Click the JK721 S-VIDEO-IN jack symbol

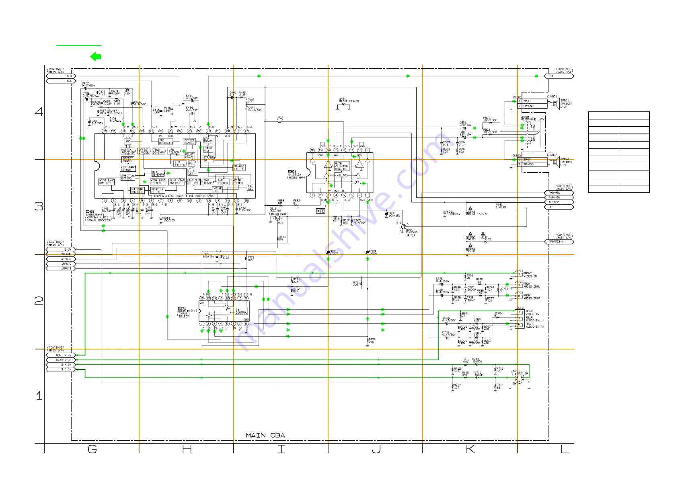[x=520, y=379]
